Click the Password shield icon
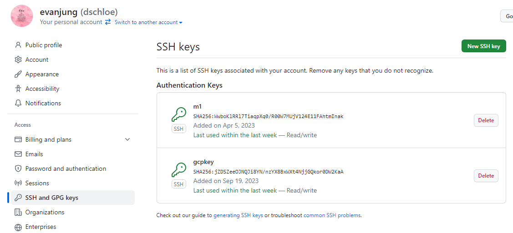The height and width of the screenshot is (233, 513). click(x=18, y=169)
